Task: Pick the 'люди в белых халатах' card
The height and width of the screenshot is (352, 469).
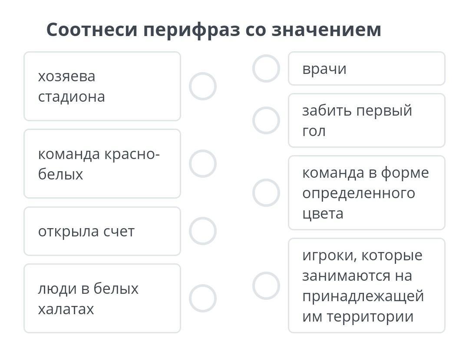Action: click(102, 298)
